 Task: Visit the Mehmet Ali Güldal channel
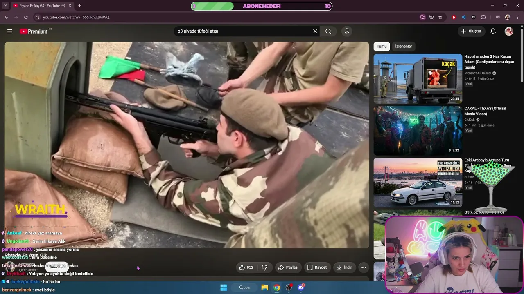tap(478, 73)
